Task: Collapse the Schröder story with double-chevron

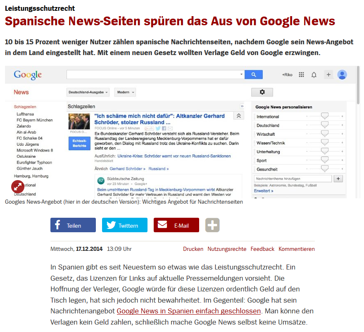Action: [239, 115]
